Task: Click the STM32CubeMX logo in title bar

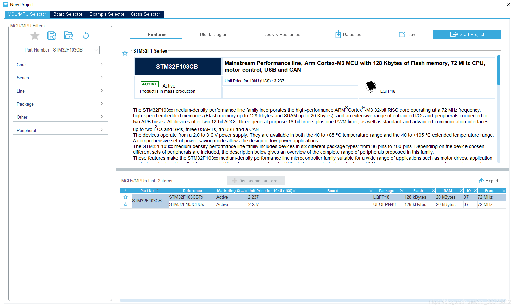Action: coord(6,4)
